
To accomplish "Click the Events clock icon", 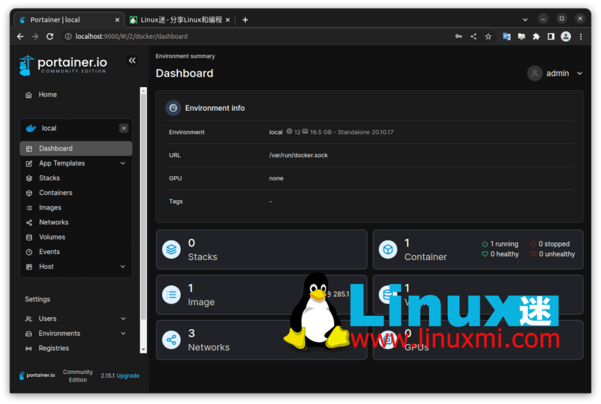I will pyautogui.click(x=29, y=251).
